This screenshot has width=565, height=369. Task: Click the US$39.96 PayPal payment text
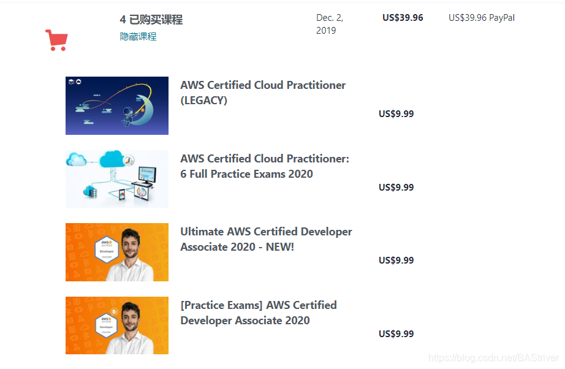click(x=482, y=18)
